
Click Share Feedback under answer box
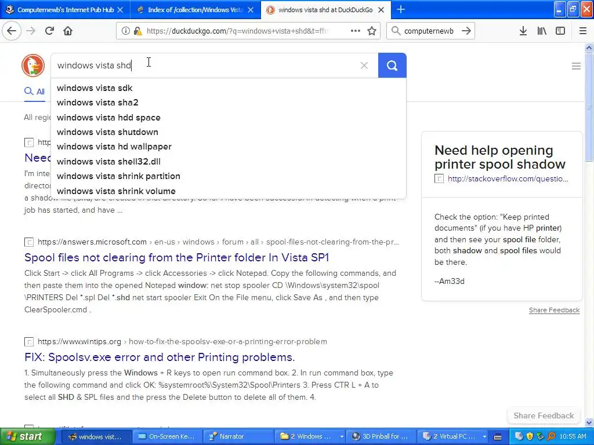point(554,311)
